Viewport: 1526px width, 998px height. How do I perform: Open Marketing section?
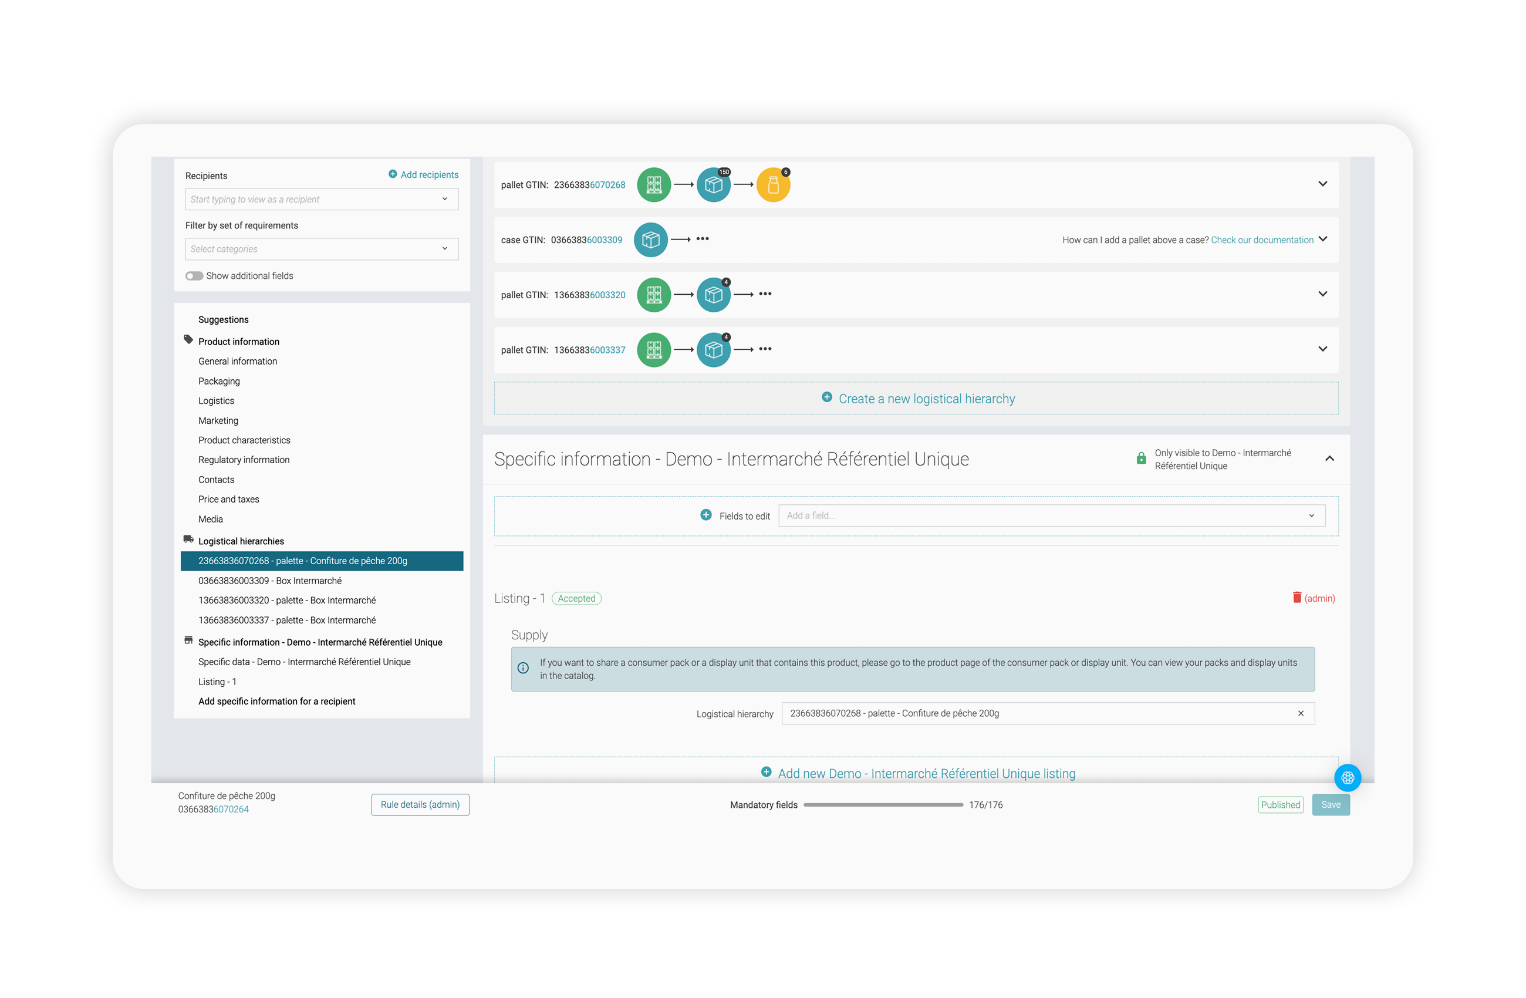tap(218, 421)
